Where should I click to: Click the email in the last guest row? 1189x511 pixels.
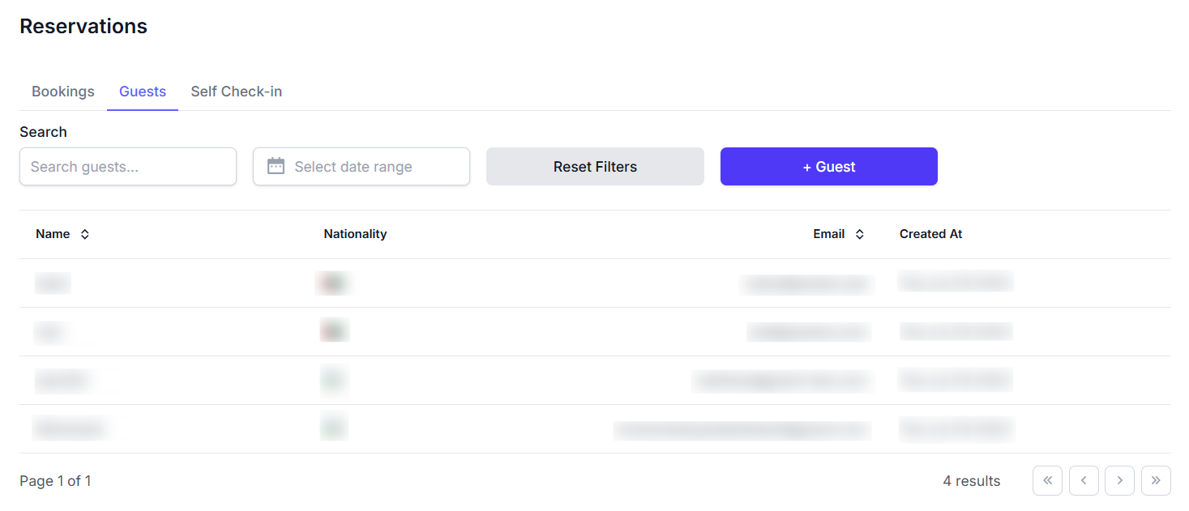tap(742, 429)
